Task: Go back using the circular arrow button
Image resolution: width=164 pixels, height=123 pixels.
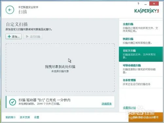Action: pyautogui.click(x=10, y=10)
